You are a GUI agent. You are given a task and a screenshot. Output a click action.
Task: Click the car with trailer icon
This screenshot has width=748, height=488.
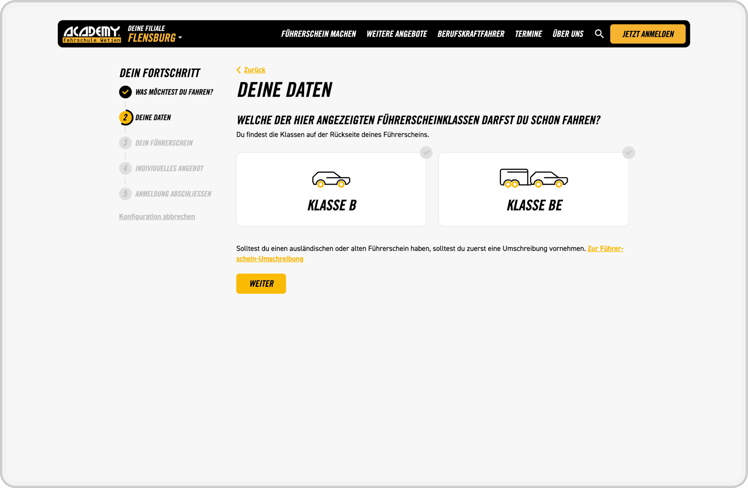point(533,178)
